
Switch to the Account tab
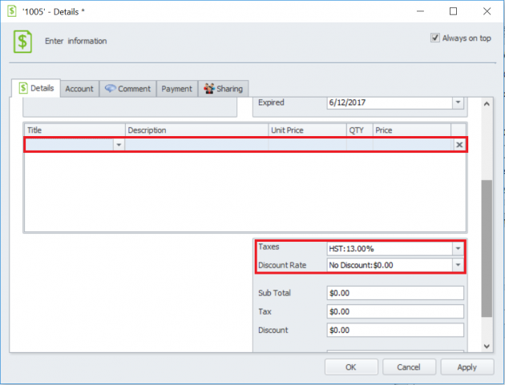pyautogui.click(x=79, y=89)
